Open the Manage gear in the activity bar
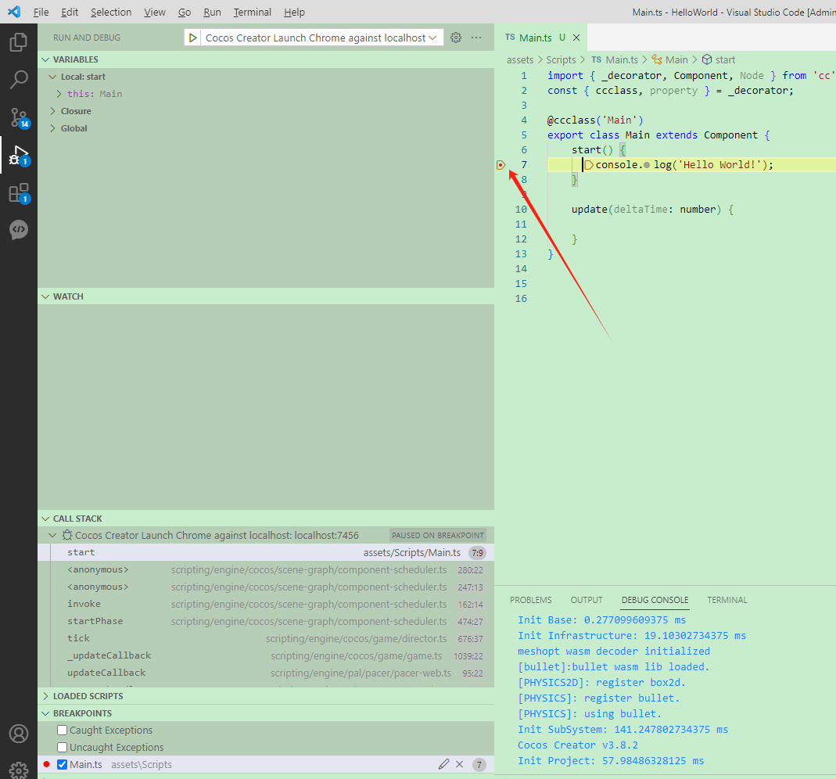836x779 pixels. pos(19,770)
